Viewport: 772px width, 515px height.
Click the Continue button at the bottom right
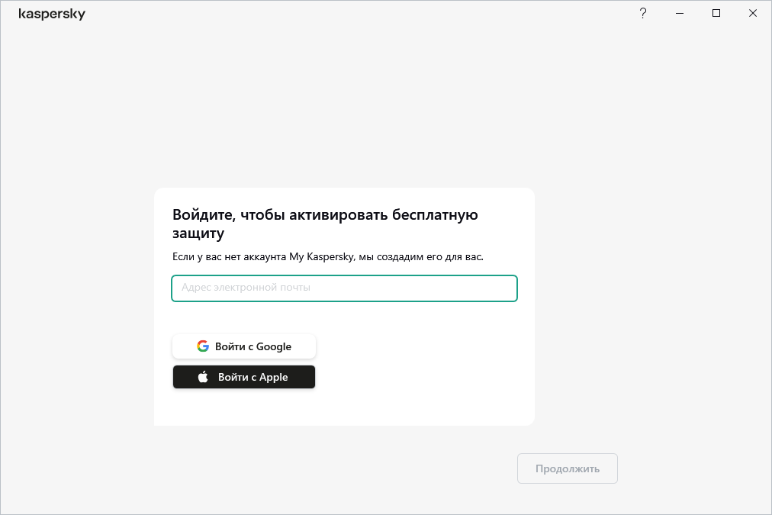[567, 468]
